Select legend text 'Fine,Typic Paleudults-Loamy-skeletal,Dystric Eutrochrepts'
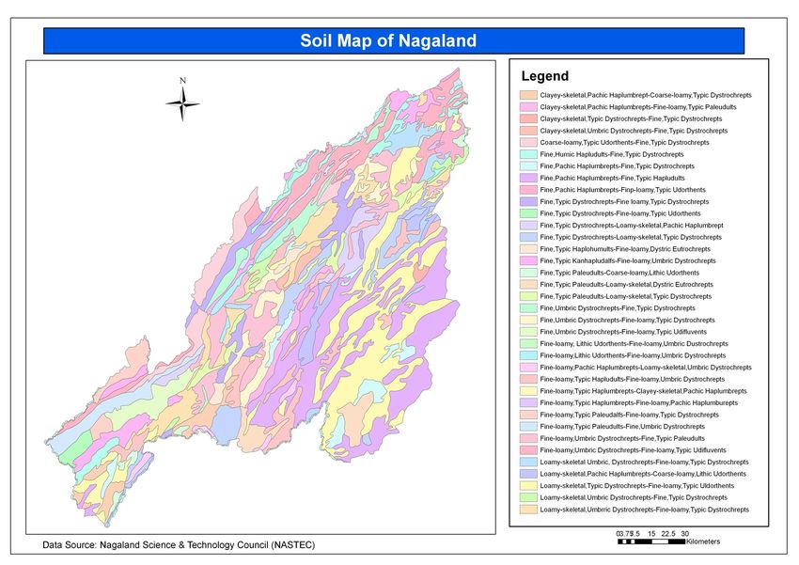The height and width of the screenshot is (565, 799). point(627,284)
